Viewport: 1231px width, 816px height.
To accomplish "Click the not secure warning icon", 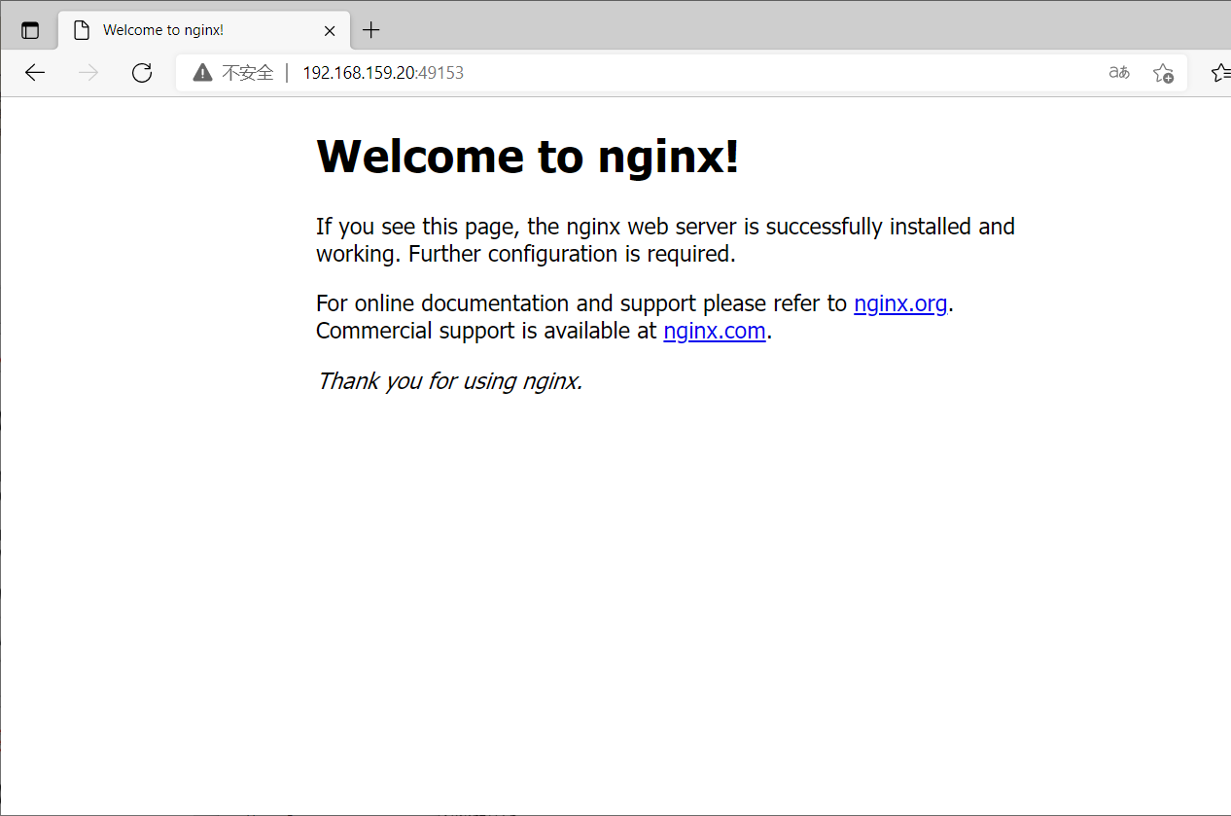I will [202, 72].
